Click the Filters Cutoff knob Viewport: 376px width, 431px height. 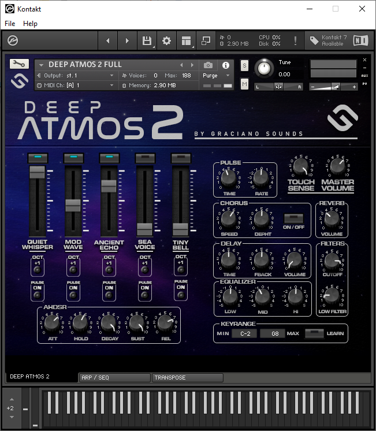pyautogui.click(x=332, y=260)
